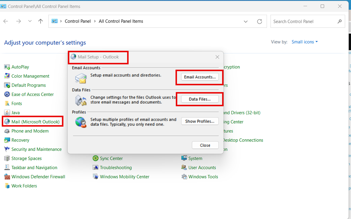Click Control Panel in the breadcrumb
Image resolution: width=351 pixels, height=219 pixels.
(x=78, y=21)
